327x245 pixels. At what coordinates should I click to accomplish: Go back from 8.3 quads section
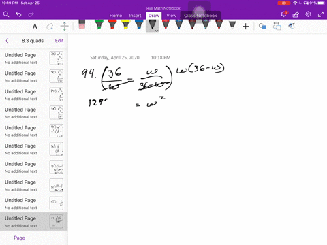pyautogui.click(x=7, y=41)
